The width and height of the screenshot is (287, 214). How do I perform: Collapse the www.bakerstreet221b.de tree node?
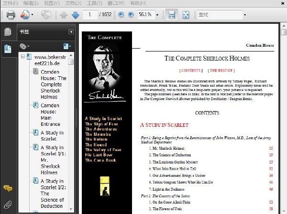pyautogui.click(x=23, y=56)
